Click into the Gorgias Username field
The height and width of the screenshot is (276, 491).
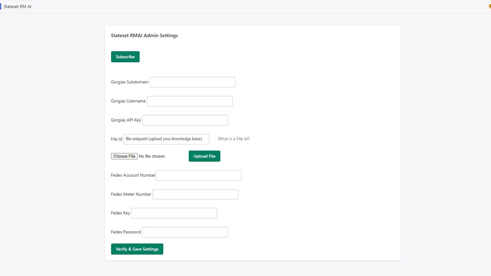pyautogui.click(x=190, y=101)
